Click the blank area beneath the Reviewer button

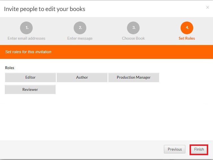(x=30, y=113)
